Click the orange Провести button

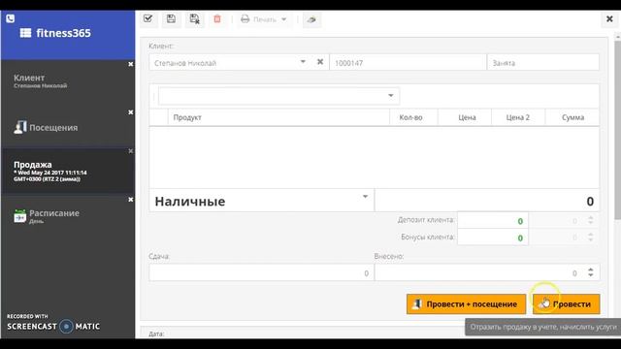567,303
